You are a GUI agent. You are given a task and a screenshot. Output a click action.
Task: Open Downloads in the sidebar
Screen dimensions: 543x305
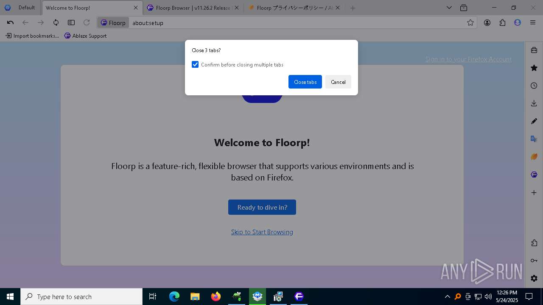click(534, 103)
